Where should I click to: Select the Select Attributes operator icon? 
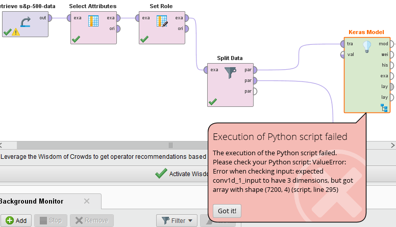93,21
